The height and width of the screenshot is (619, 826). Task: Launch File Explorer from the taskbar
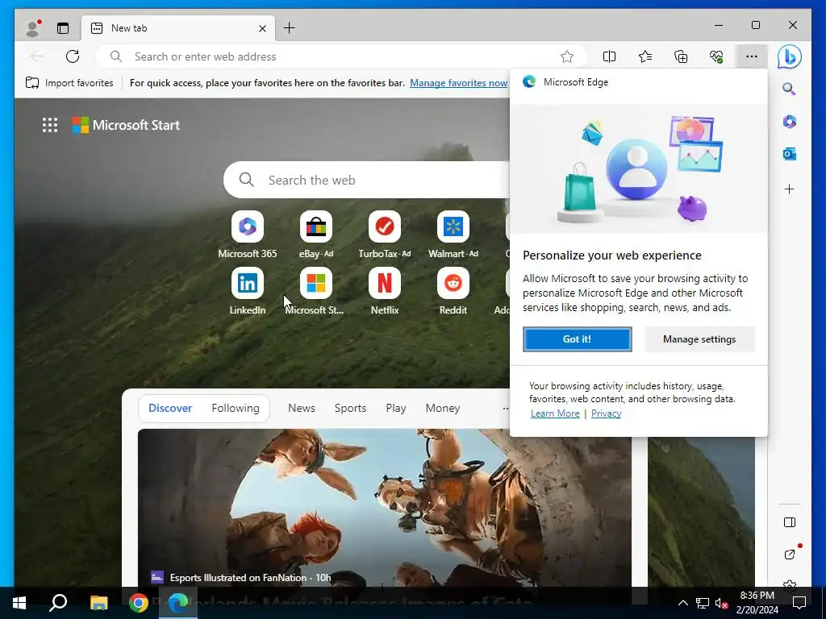point(98,603)
